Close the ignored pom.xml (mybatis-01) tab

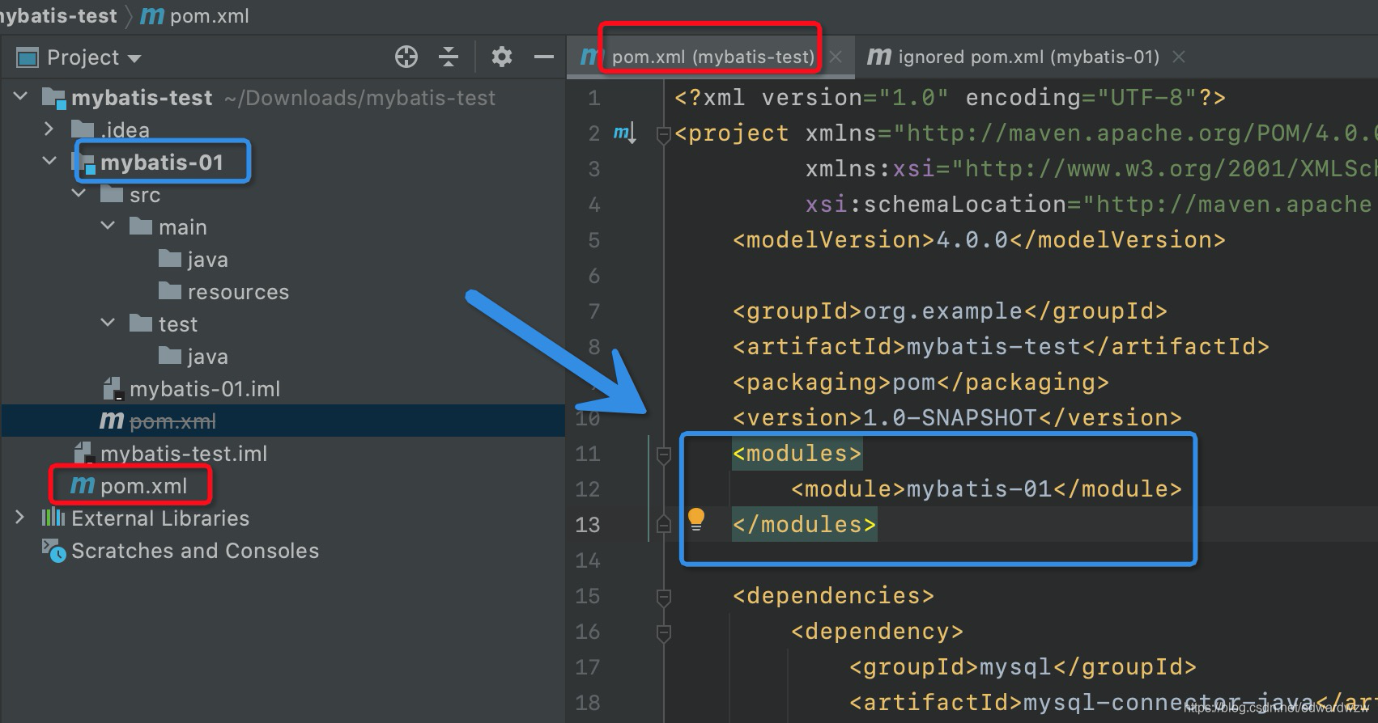1179,57
